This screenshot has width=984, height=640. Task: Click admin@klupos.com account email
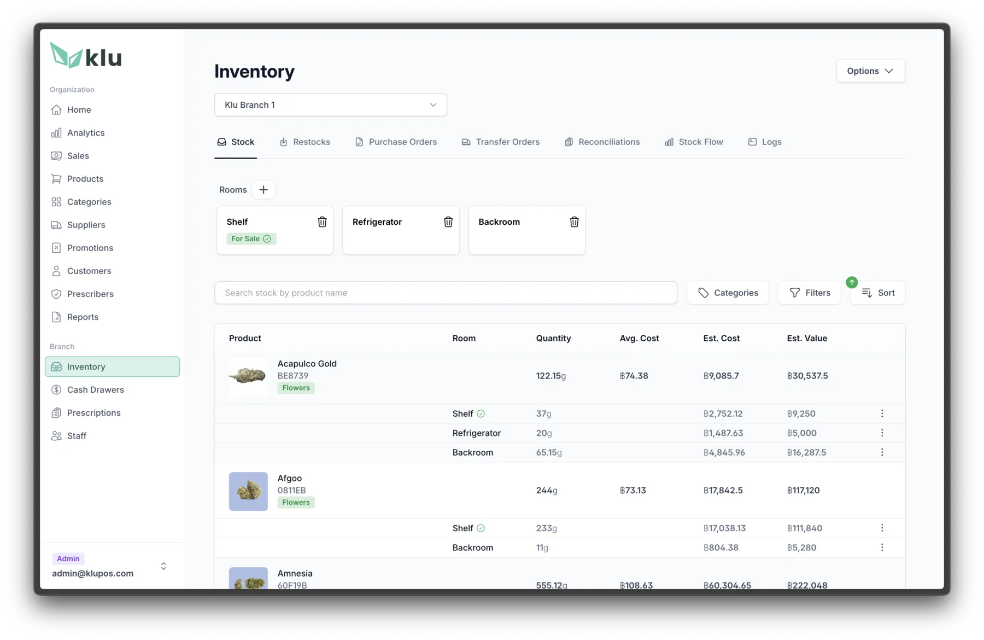[x=92, y=573]
